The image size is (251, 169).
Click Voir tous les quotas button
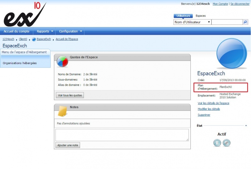click(70, 95)
